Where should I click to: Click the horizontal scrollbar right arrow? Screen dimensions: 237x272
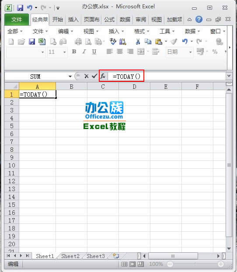pyautogui.click(x=218, y=256)
